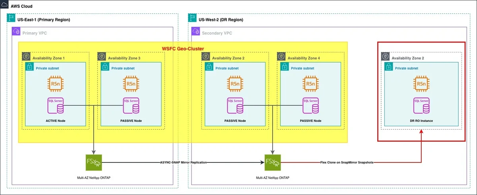Select the SQL Server icon above DR RO Instance
The image size is (477, 195).
421,106
